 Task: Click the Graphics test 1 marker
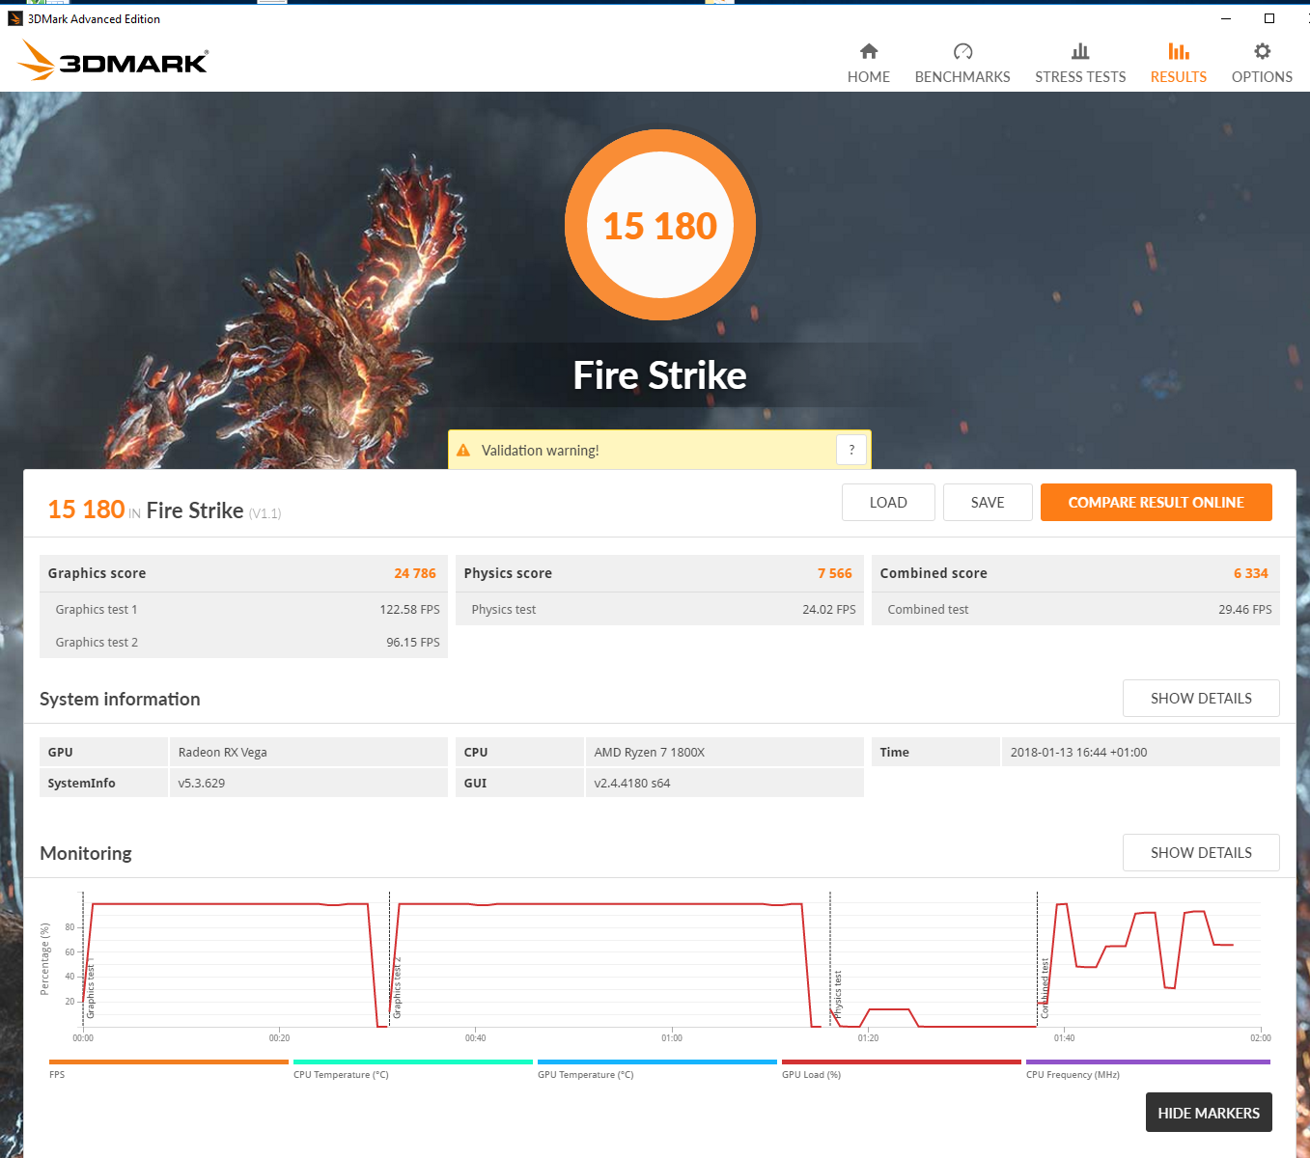tap(91, 990)
